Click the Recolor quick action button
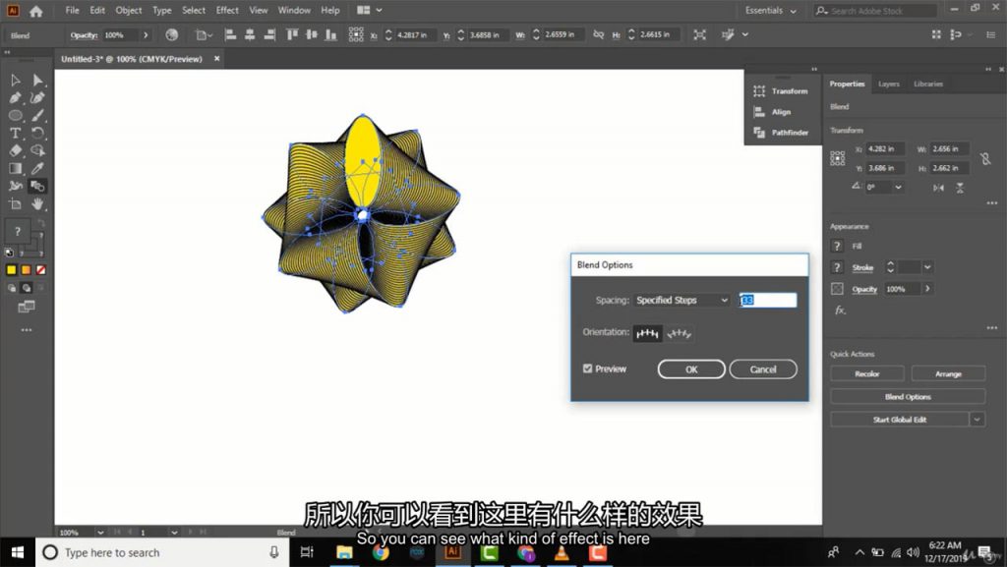This screenshot has height=567, width=1007. point(866,374)
